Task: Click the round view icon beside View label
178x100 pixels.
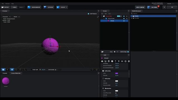Action: pos(115,52)
